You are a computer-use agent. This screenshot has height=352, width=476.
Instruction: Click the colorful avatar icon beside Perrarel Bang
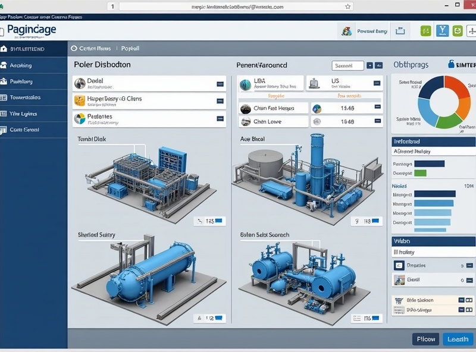click(x=346, y=31)
